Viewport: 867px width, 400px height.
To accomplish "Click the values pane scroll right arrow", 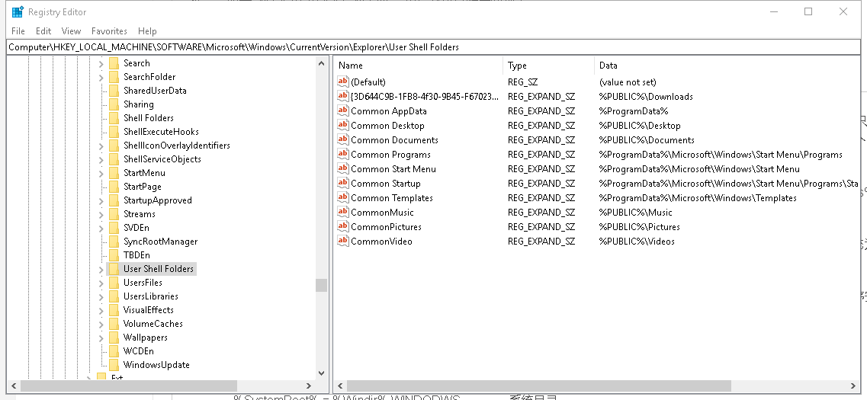I will [x=854, y=386].
